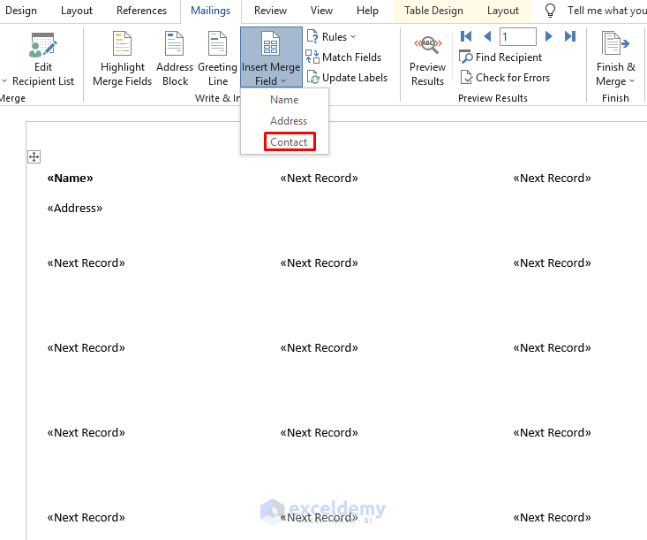Click Find Recipient
647x540 pixels.
[500, 57]
